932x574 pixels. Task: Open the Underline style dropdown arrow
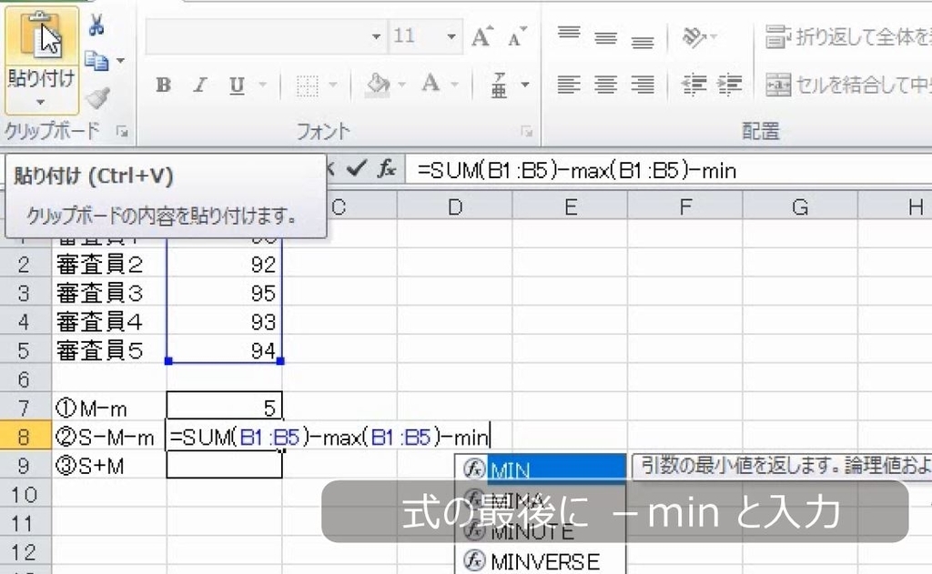[x=262, y=86]
